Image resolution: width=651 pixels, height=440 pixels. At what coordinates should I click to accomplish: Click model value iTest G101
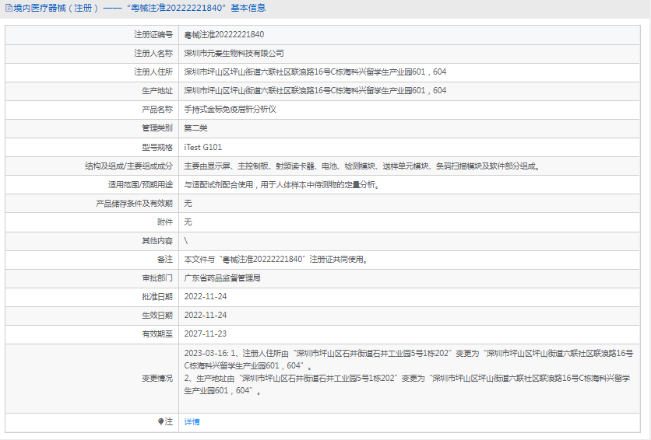[203, 147]
